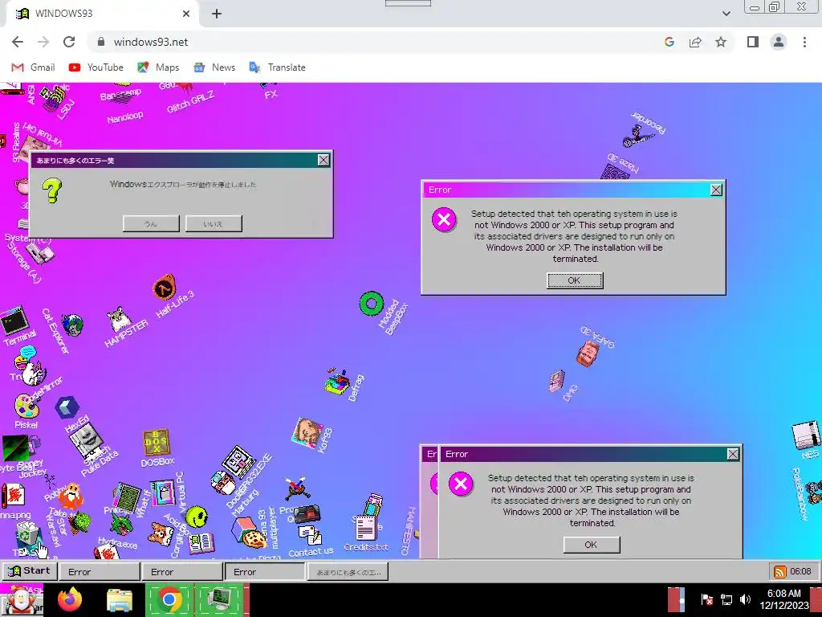Open the Speech face icon

coord(85,439)
